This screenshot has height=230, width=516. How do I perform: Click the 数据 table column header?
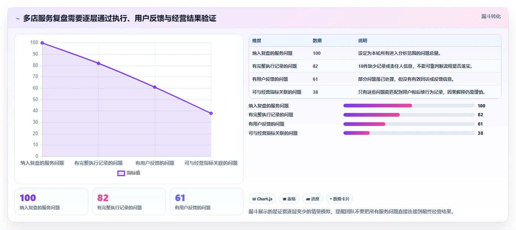tap(317, 41)
